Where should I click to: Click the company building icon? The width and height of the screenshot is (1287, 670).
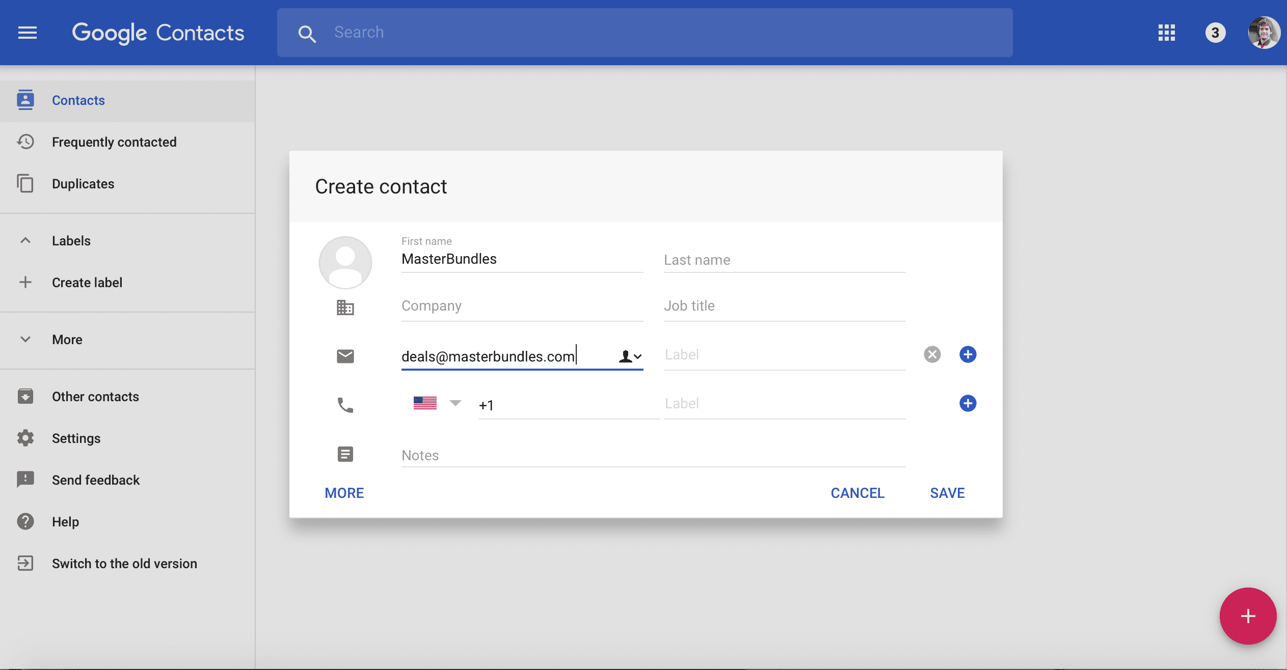[345, 308]
